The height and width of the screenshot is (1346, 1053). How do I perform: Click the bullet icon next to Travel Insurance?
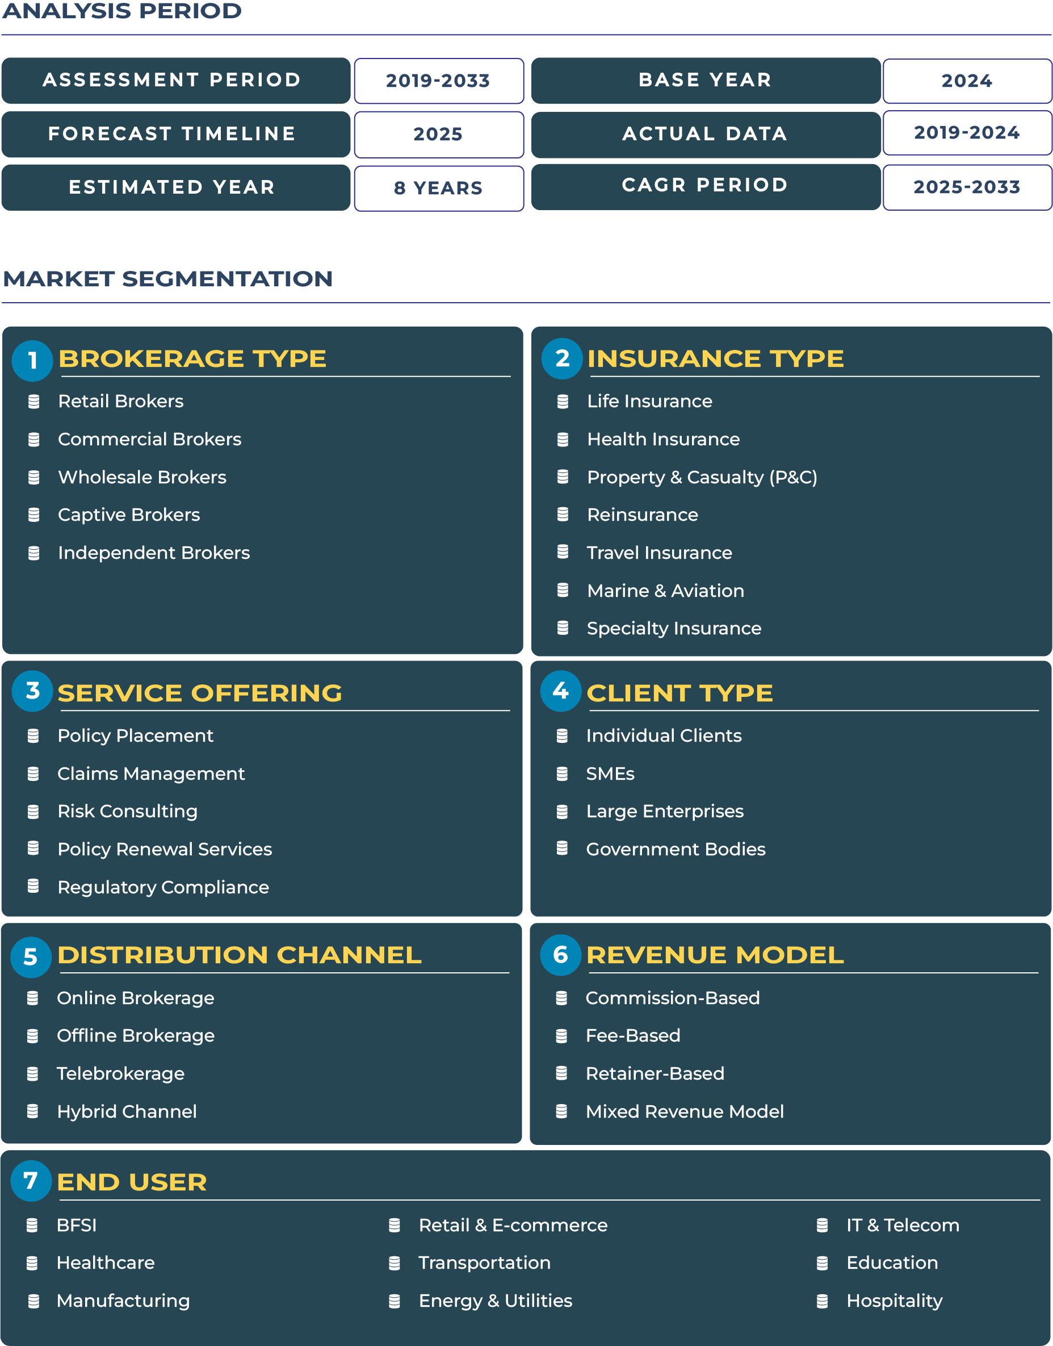click(x=563, y=551)
